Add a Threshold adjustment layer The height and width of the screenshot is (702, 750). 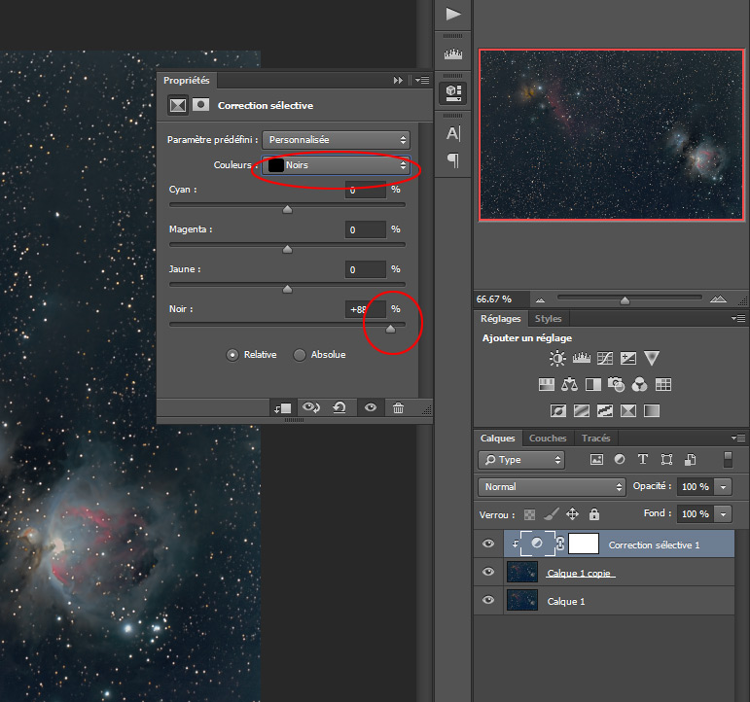tap(605, 410)
